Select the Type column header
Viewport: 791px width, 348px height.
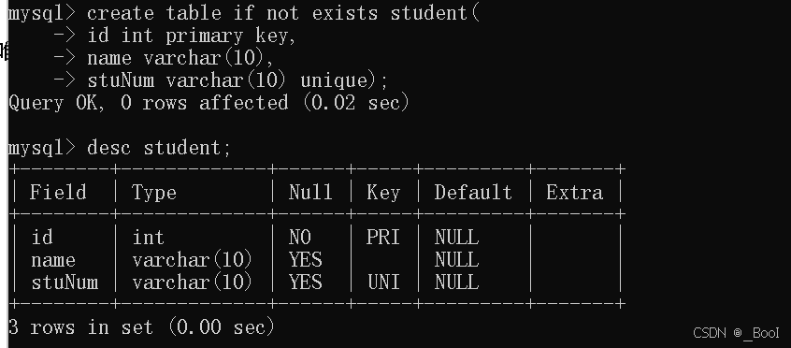(154, 193)
